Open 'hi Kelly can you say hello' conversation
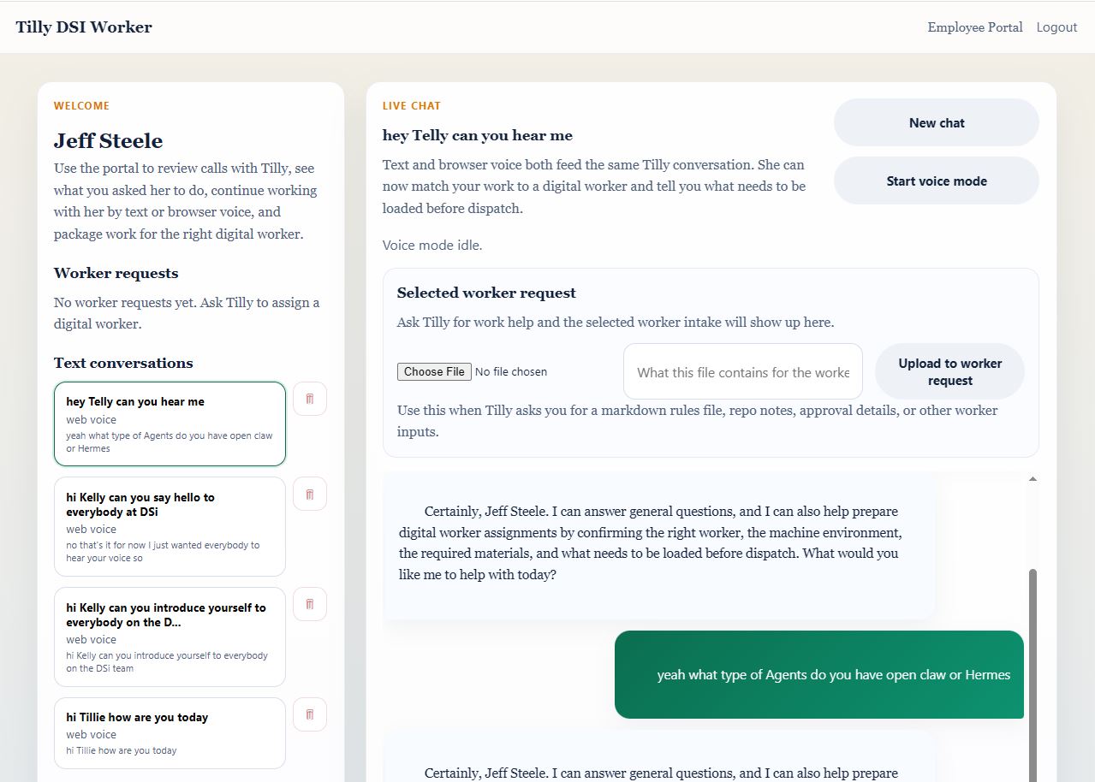 pyautogui.click(x=170, y=526)
